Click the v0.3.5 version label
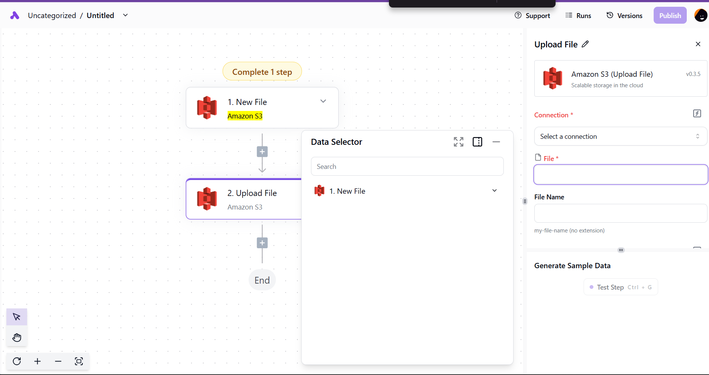 [x=693, y=74]
